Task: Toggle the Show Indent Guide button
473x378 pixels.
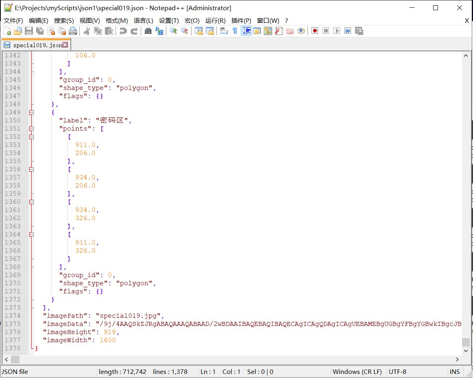Action: pos(246,31)
